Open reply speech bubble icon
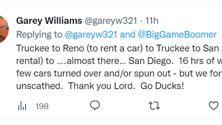The height and width of the screenshot is (125, 222). coord(95,105)
